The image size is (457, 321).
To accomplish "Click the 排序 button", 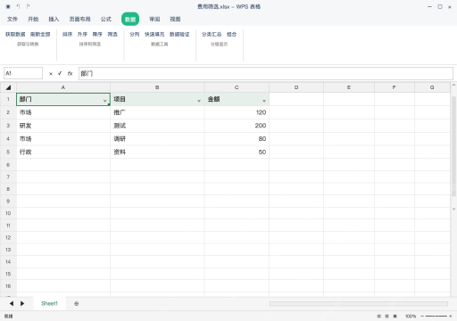I will pos(67,34).
